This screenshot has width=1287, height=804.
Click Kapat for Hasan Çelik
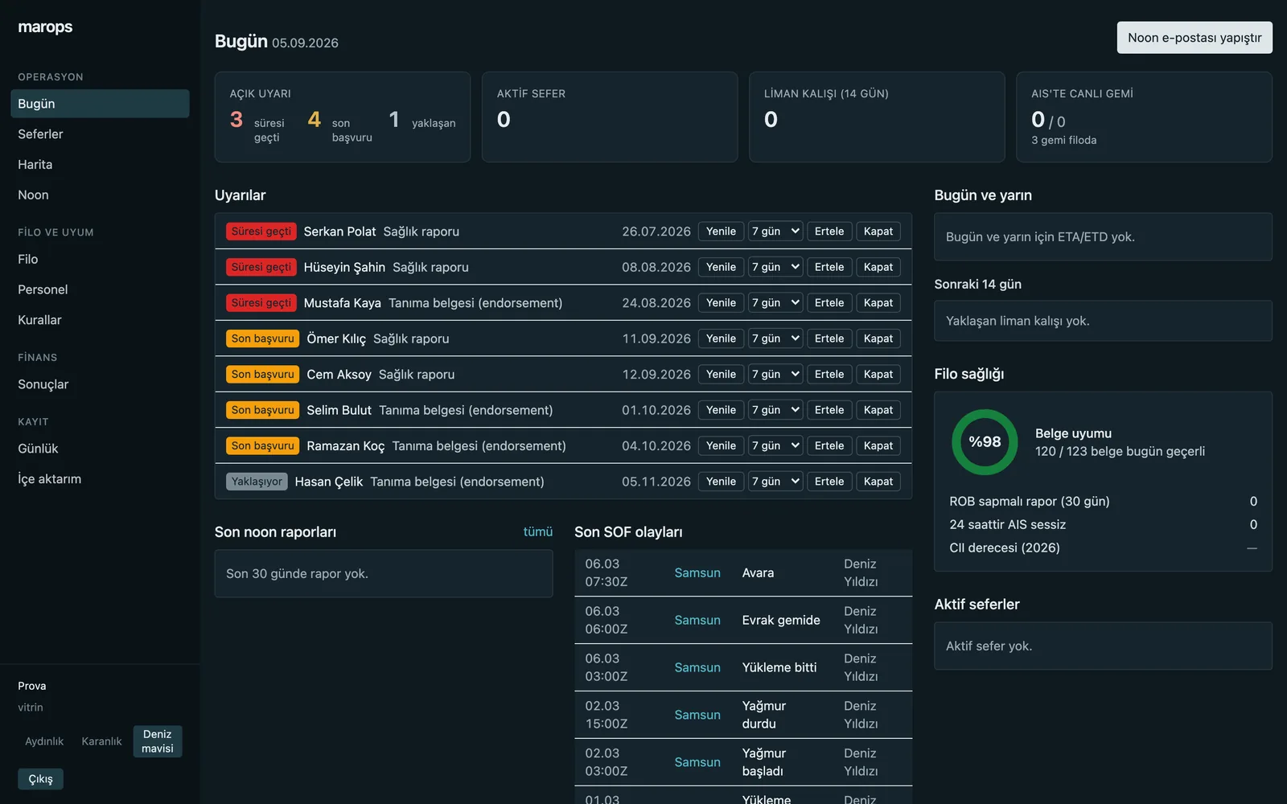click(x=878, y=482)
